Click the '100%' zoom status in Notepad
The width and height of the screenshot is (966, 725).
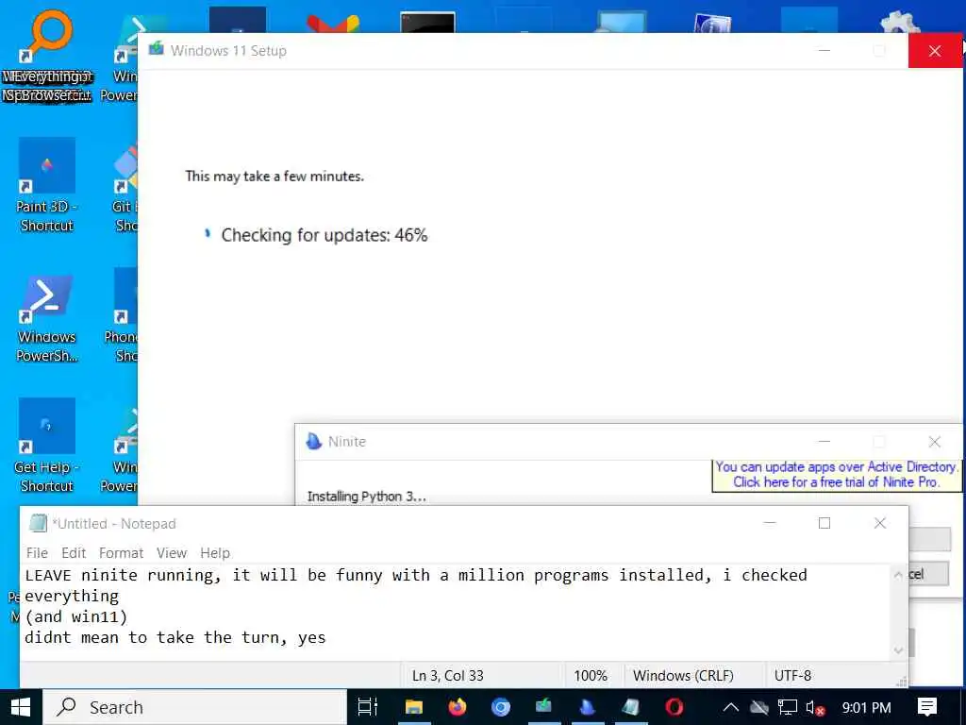[x=591, y=676]
